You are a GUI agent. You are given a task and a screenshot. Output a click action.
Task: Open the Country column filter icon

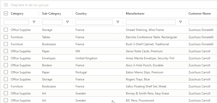tap(118, 22)
